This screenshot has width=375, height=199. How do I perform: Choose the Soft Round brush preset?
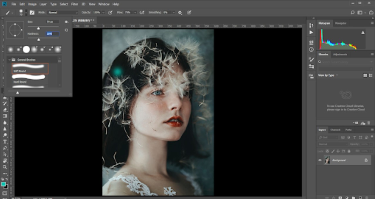tap(30, 68)
